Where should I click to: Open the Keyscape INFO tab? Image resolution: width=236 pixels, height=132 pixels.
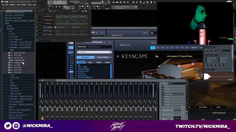219,107
